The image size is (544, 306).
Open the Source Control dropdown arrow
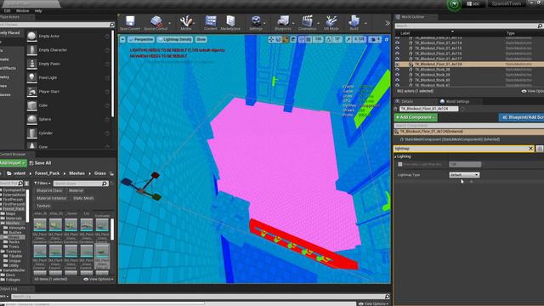coord(169,24)
